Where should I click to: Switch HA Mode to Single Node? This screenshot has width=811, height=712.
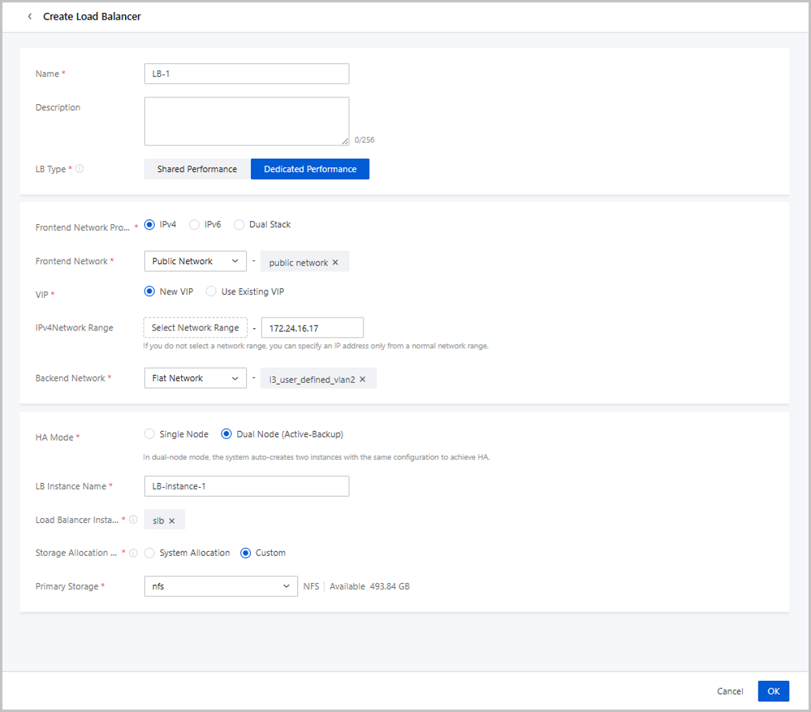tap(150, 434)
